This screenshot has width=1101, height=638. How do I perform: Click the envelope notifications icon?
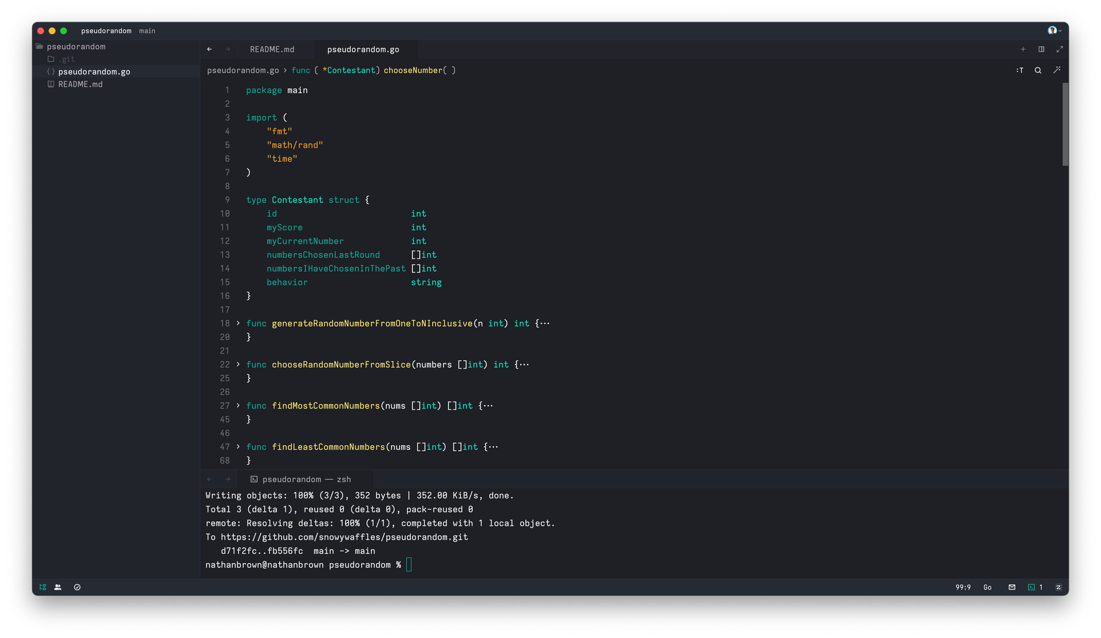pyautogui.click(x=1012, y=587)
